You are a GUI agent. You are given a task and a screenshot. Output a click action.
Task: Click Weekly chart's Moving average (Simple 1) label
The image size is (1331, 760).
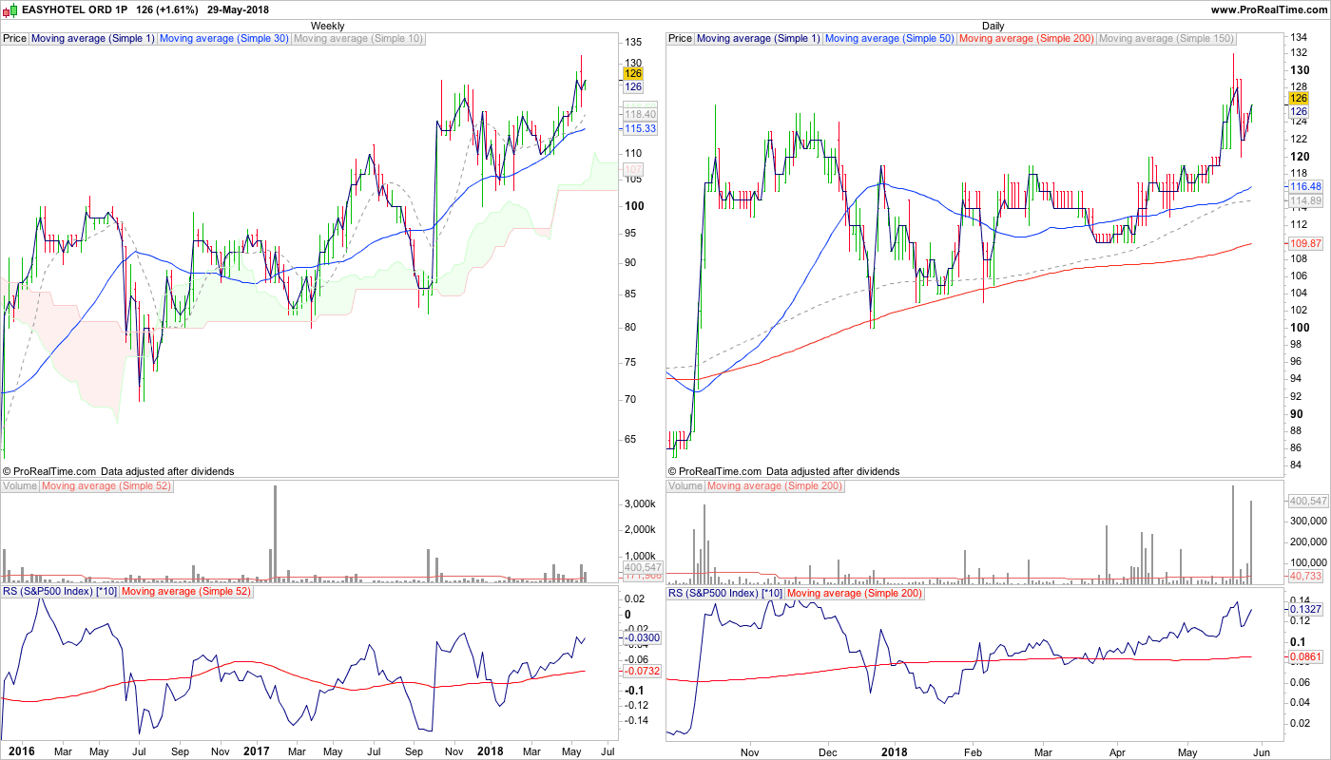pyautogui.click(x=92, y=39)
